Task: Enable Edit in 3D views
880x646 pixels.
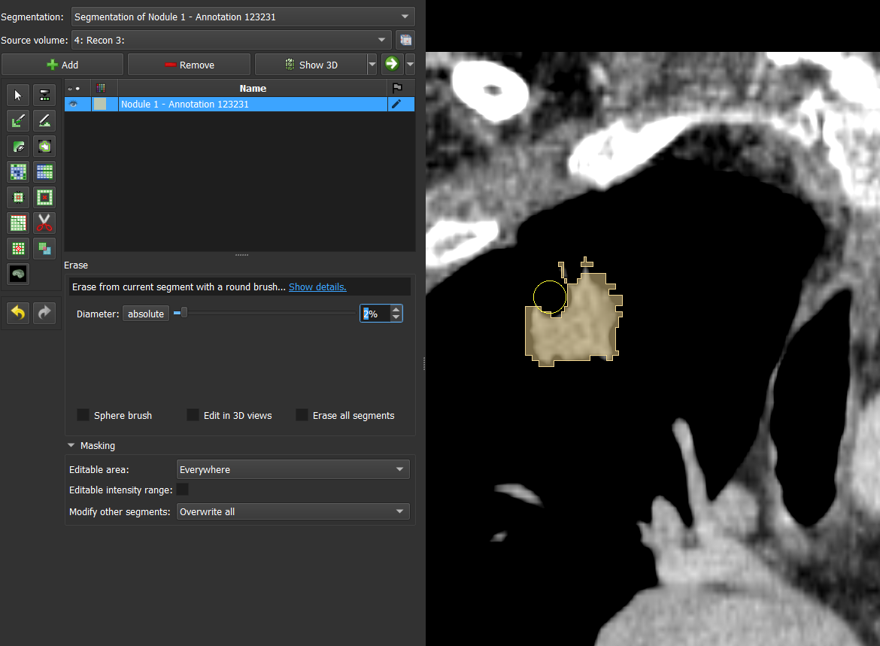Action: pyautogui.click(x=193, y=414)
